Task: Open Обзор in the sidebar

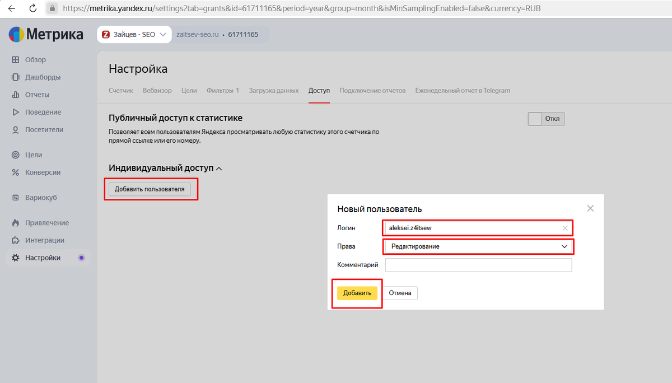Action: click(x=35, y=60)
